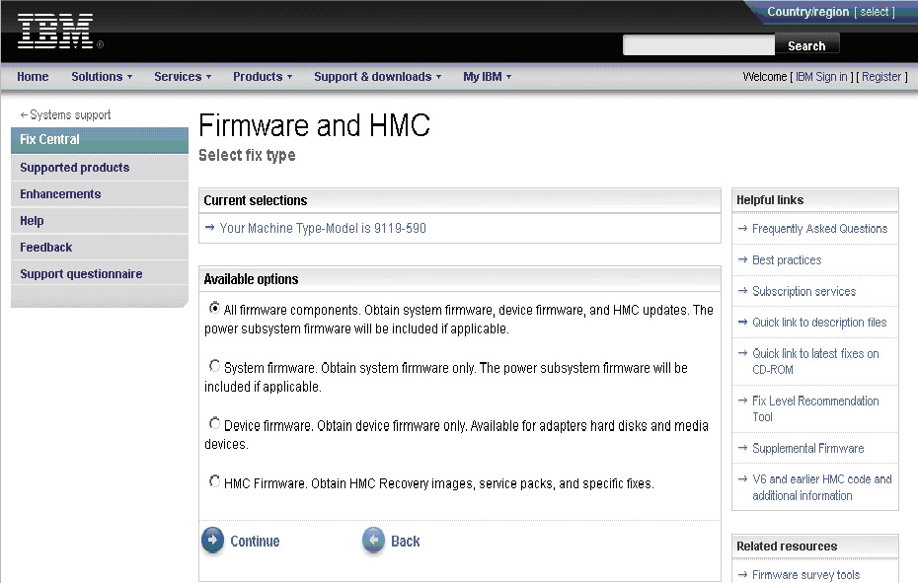This screenshot has width=918, height=583.
Task: Click the Country/region select link
Action: [x=875, y=12]
